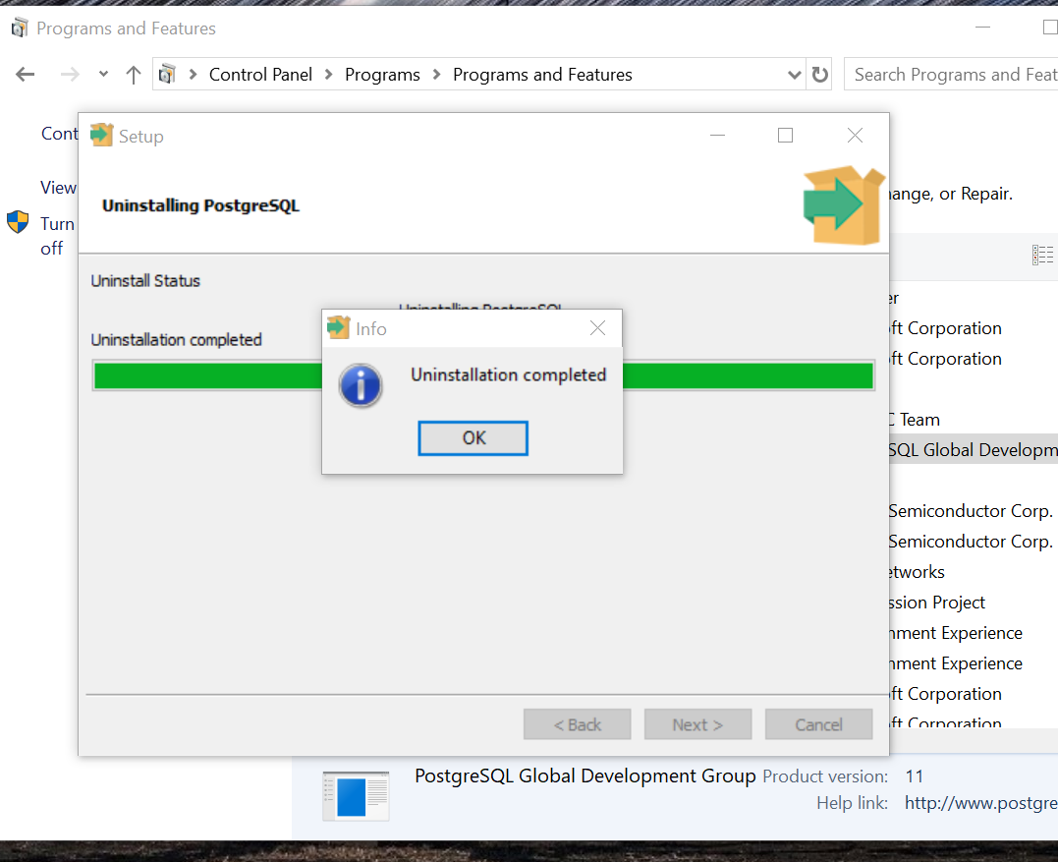The width and height of the screenshot is (1058, 862).
Task: Select the Control Panel breadcrumb item
Action: 260,75
